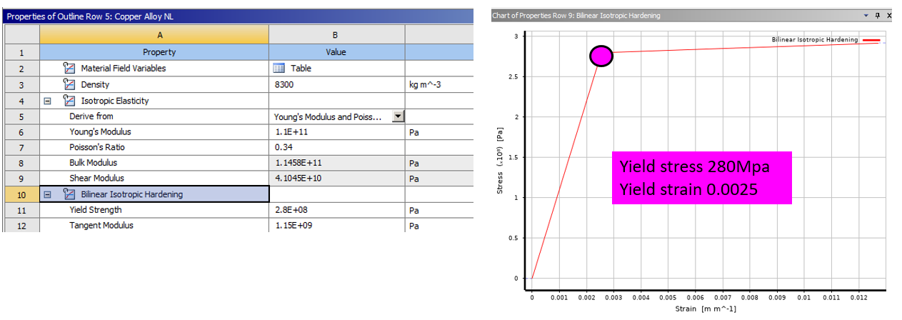Open the Derive from dropdown arrow

(x=398, y=116)
